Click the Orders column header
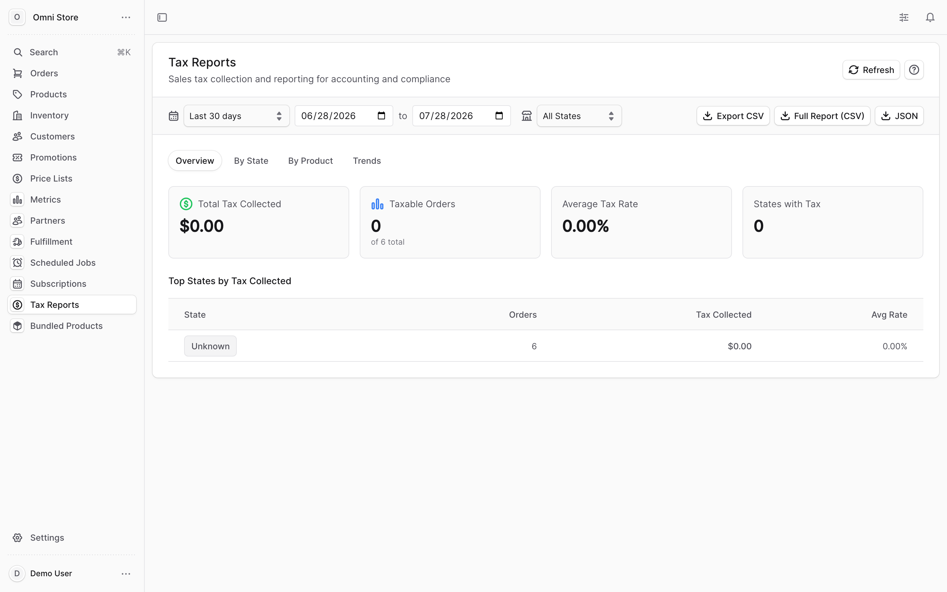Screen dimensions: 947x592 click(523, 315)
